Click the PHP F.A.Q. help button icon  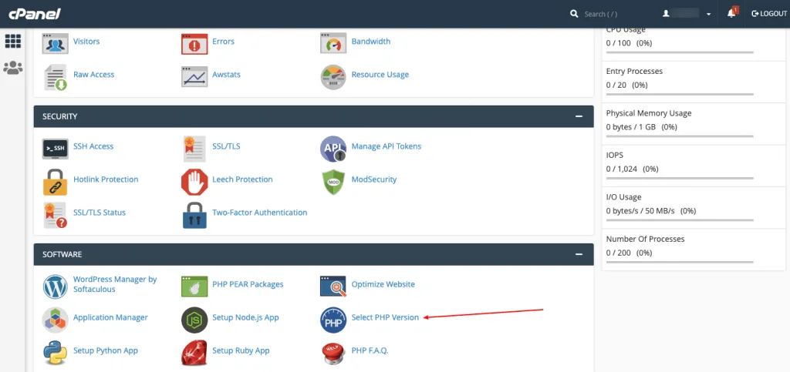333,354
